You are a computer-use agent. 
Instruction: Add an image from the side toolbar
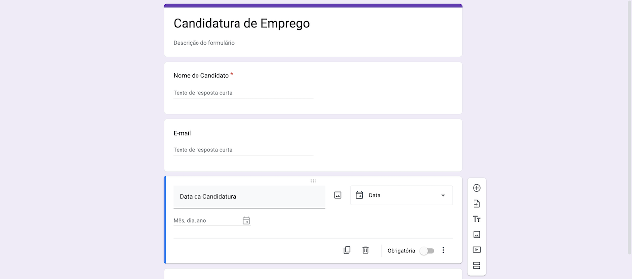coord(476,235)
